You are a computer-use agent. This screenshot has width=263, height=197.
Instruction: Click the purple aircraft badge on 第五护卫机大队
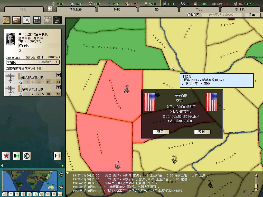(x=58, y=87)
